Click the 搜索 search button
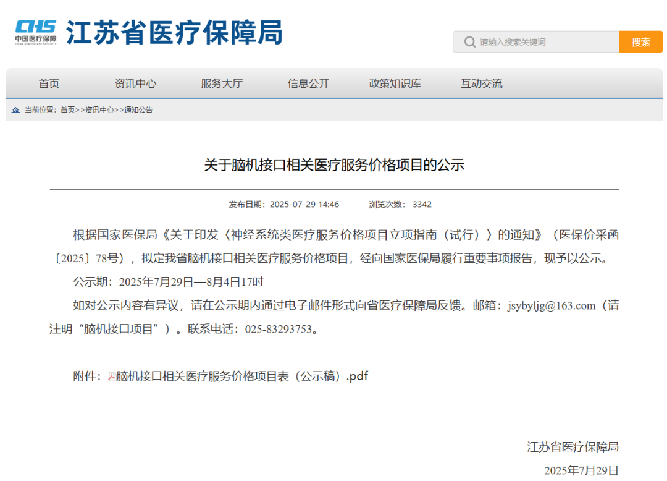 [x=640, y=41]
